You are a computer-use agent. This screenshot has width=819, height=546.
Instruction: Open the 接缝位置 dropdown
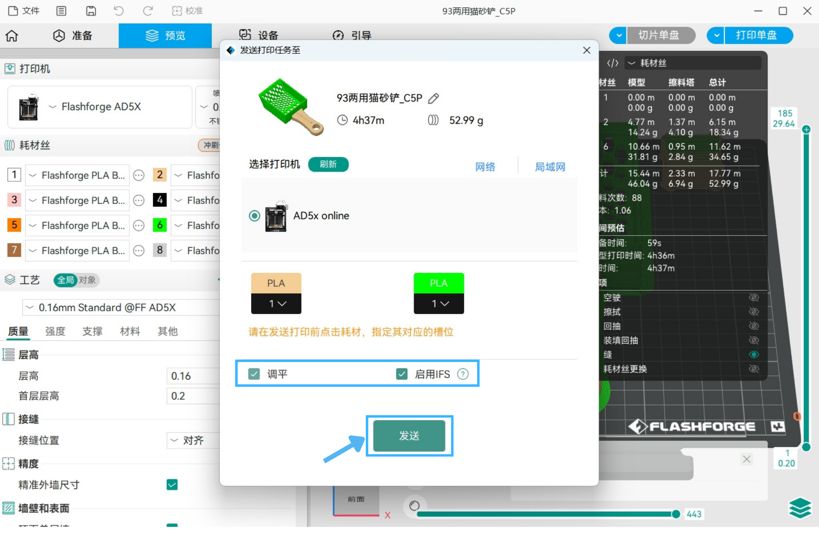[194, 441]
